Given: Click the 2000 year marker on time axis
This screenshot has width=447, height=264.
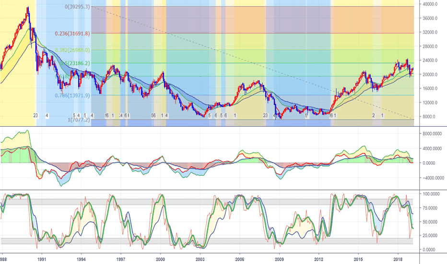Looking at the screenshot, I should click(160, 259).
